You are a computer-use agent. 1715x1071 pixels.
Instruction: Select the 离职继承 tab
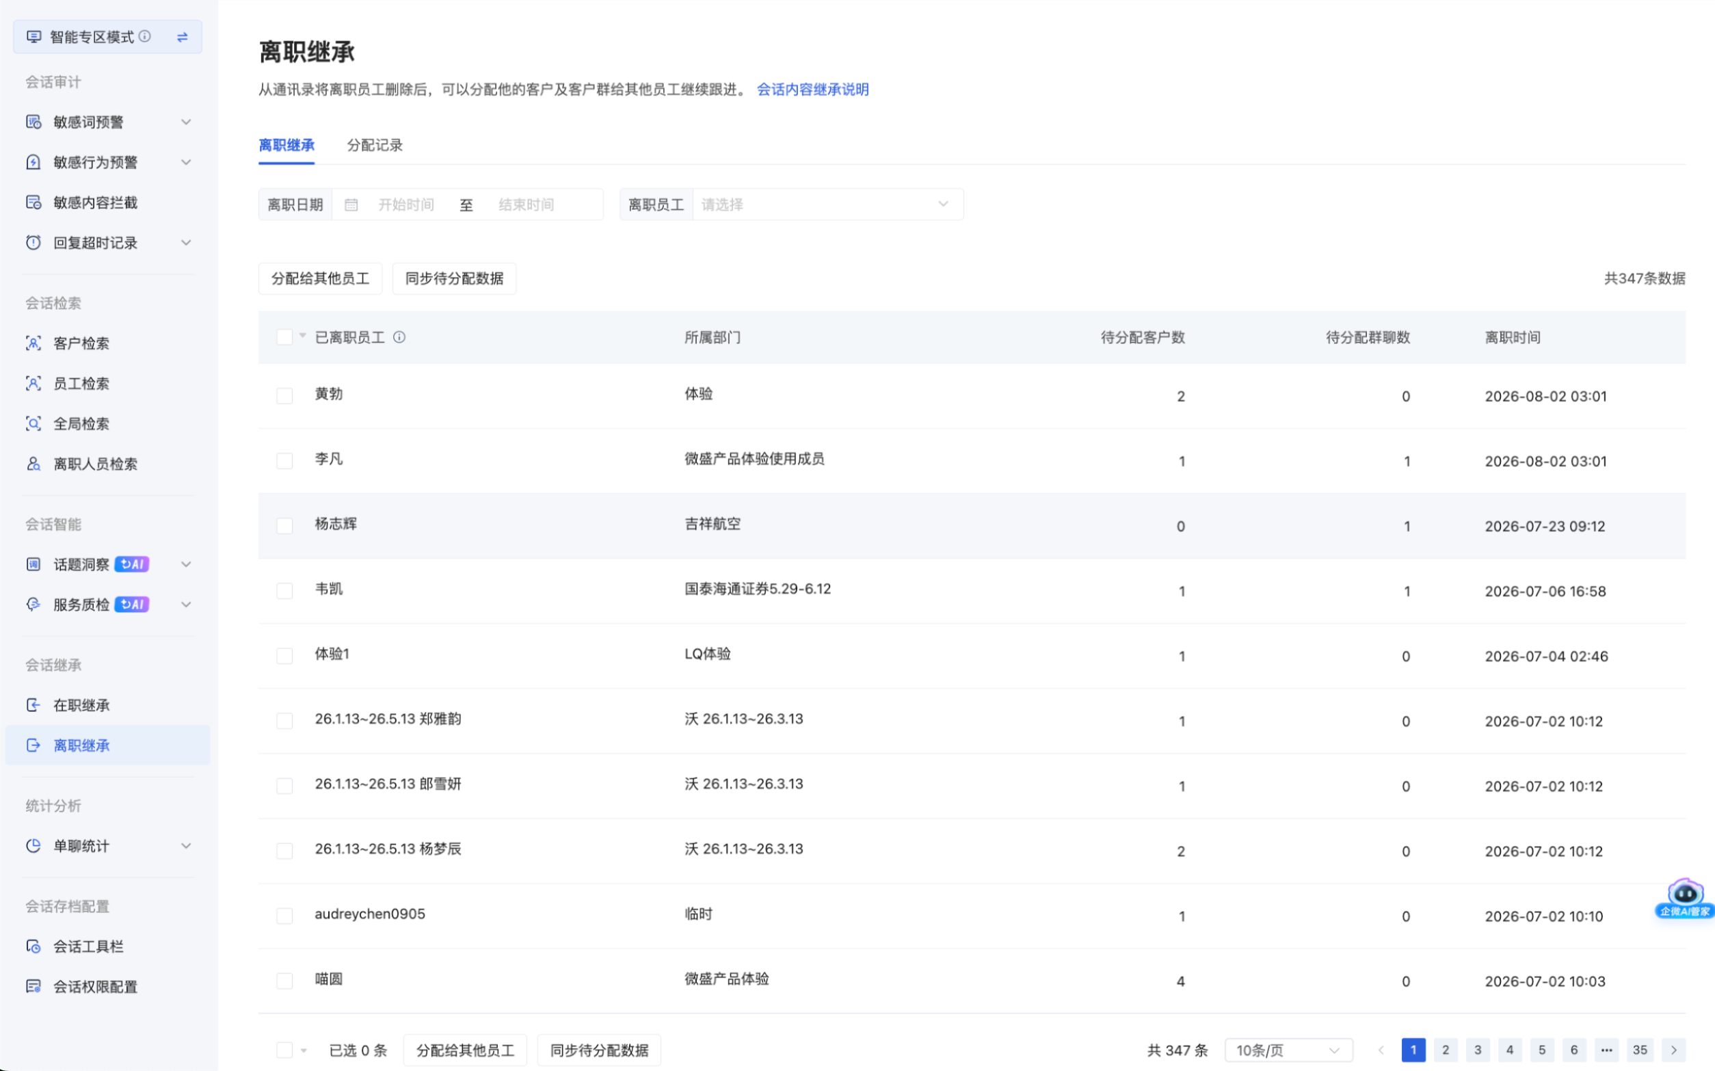click(x=287, y=145)
